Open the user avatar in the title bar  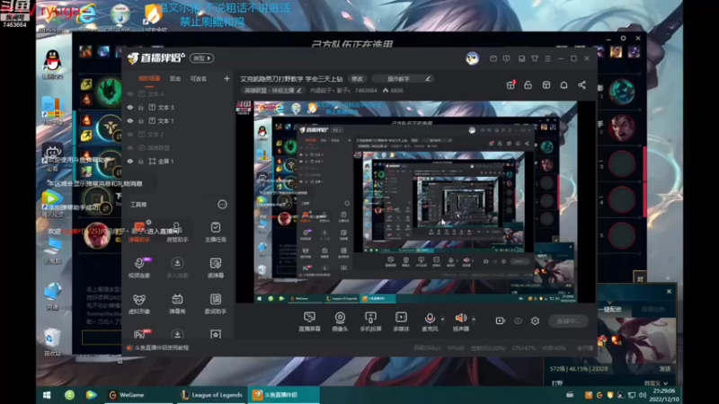(x=473, y=58)
